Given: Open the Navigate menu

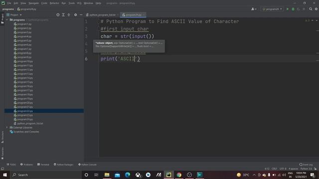Looking at the screenshot, I should 33,3.
